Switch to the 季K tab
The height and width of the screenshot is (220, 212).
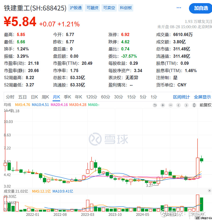pyautogui.click(x=67, y=97)
